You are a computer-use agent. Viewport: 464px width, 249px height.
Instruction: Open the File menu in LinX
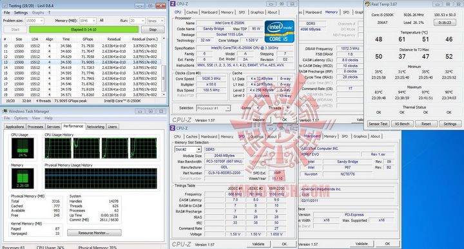point(7,13)
